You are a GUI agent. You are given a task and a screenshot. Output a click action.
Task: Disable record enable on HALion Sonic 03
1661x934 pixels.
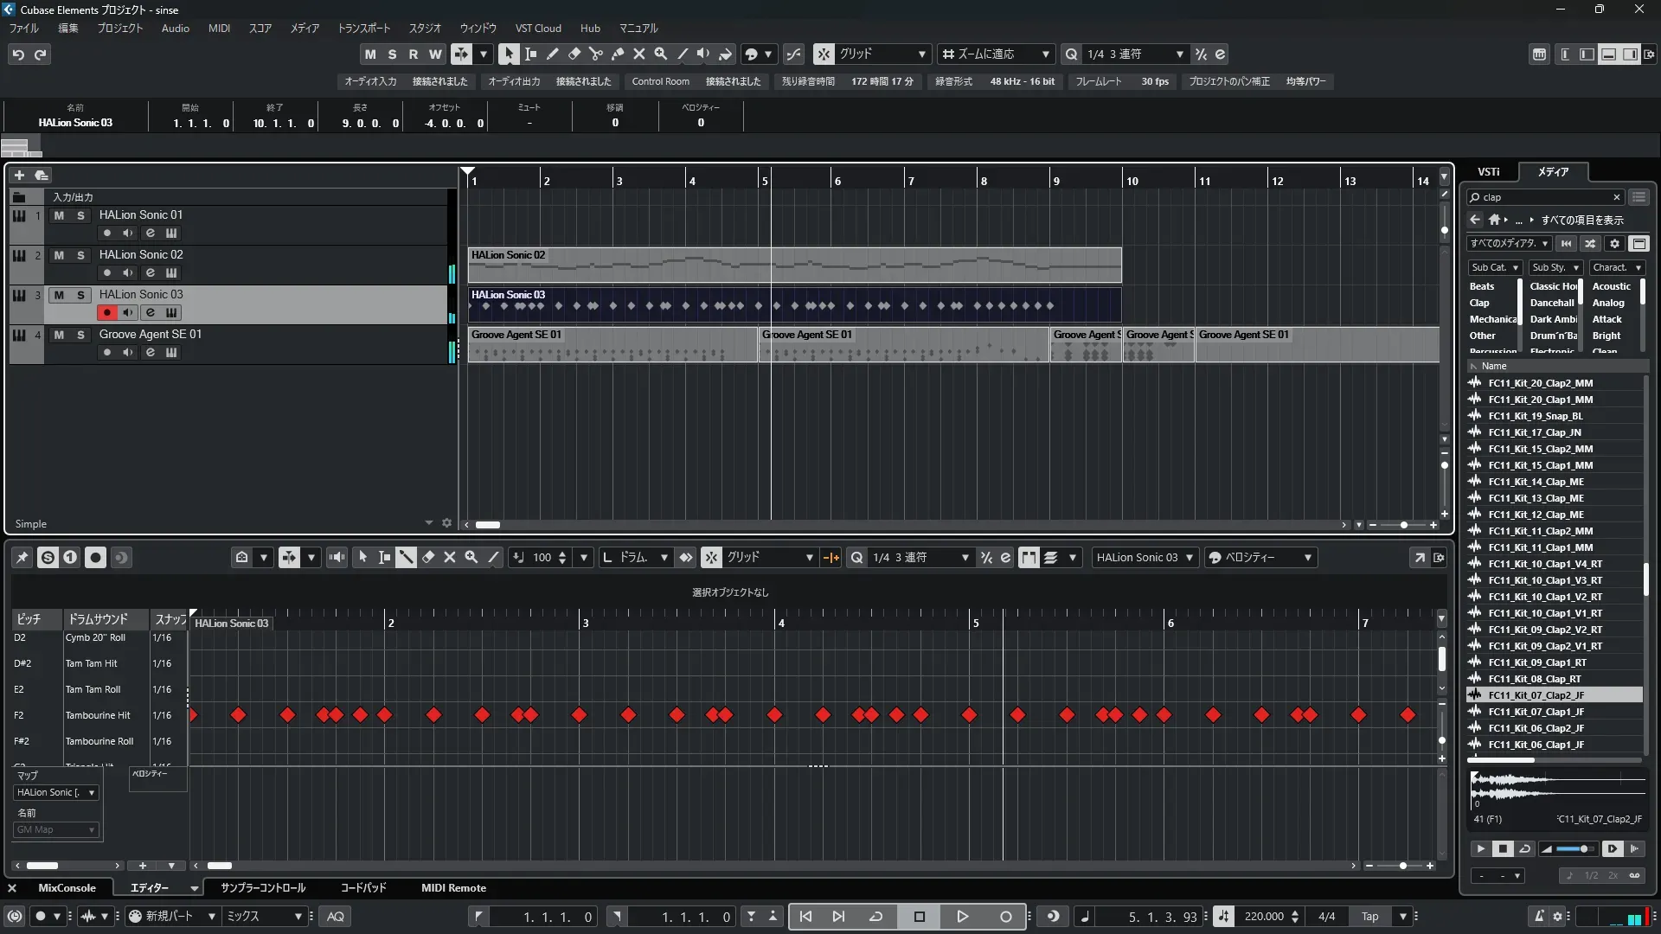[106, 313]
